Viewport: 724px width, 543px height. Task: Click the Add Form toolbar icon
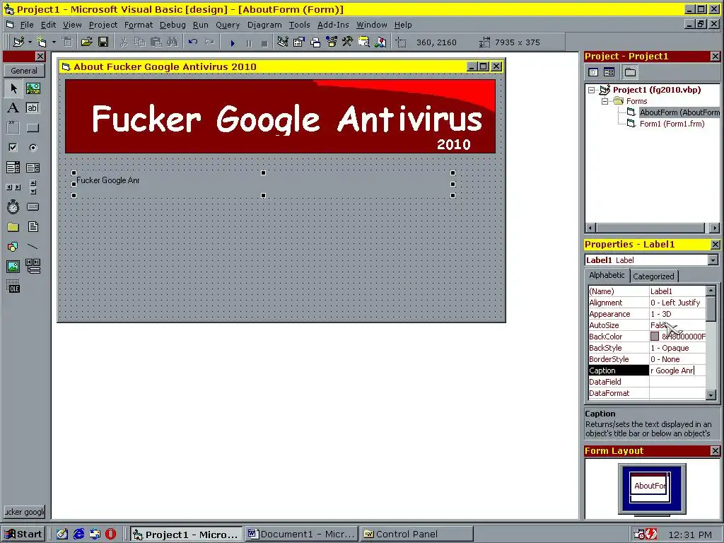tap(42, 42)
